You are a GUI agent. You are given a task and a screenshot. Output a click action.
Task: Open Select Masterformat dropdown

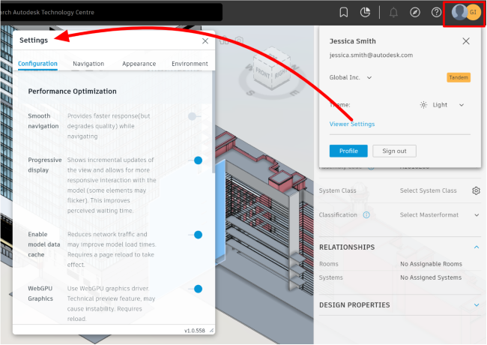point(440,215)
